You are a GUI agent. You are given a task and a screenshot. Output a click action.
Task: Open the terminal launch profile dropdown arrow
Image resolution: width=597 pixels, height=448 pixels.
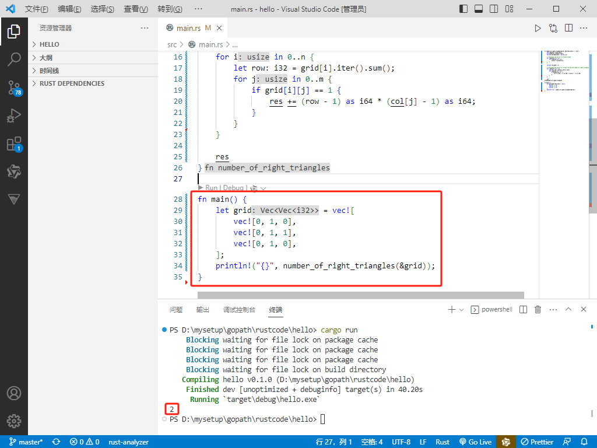click(462, 310)
